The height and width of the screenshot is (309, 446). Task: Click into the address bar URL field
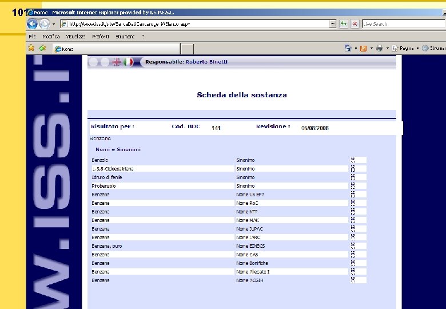[194, 24]
